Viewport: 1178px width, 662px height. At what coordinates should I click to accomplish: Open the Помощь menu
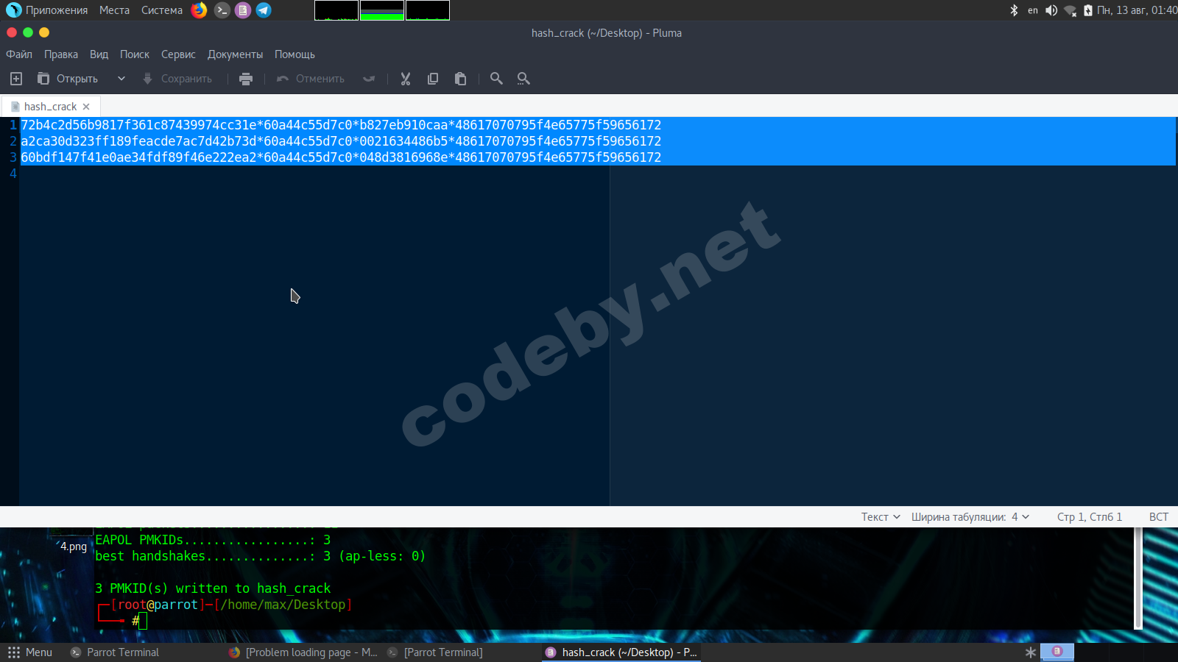(x=294, y=54)
